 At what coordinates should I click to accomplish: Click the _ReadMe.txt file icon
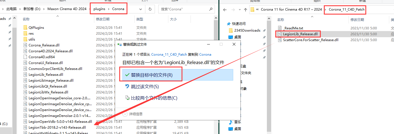[280, 28]
